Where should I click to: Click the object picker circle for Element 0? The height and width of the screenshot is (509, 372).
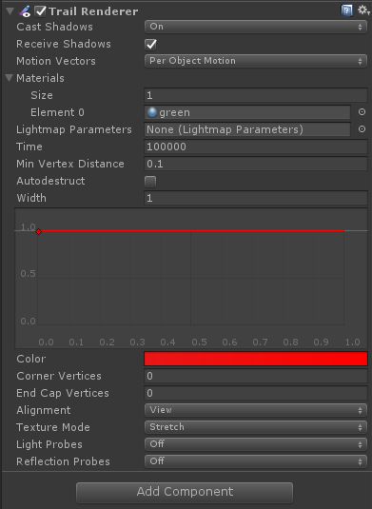[x=362, y=112]
